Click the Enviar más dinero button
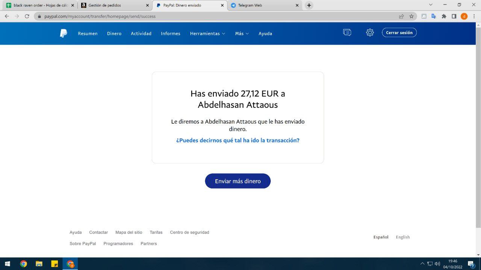Image resolution: width=481 pixels, height=270 pixels. click(237, 181)
